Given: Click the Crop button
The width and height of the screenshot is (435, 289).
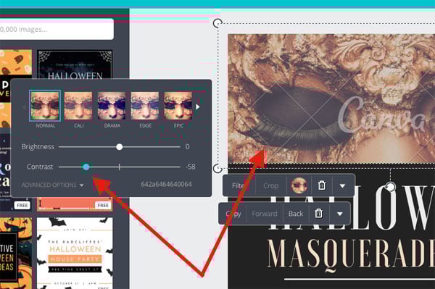Looking at the screenshot, I should (x=270, y=185).
